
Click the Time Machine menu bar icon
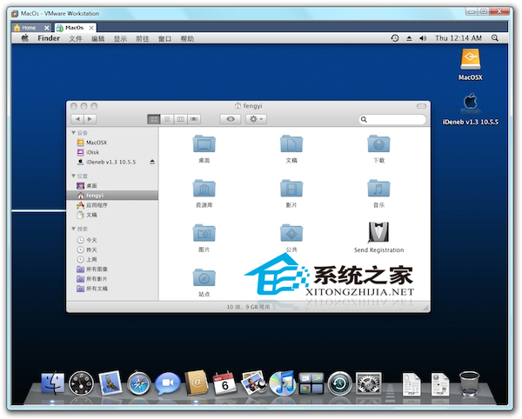[x=395, y=38]
